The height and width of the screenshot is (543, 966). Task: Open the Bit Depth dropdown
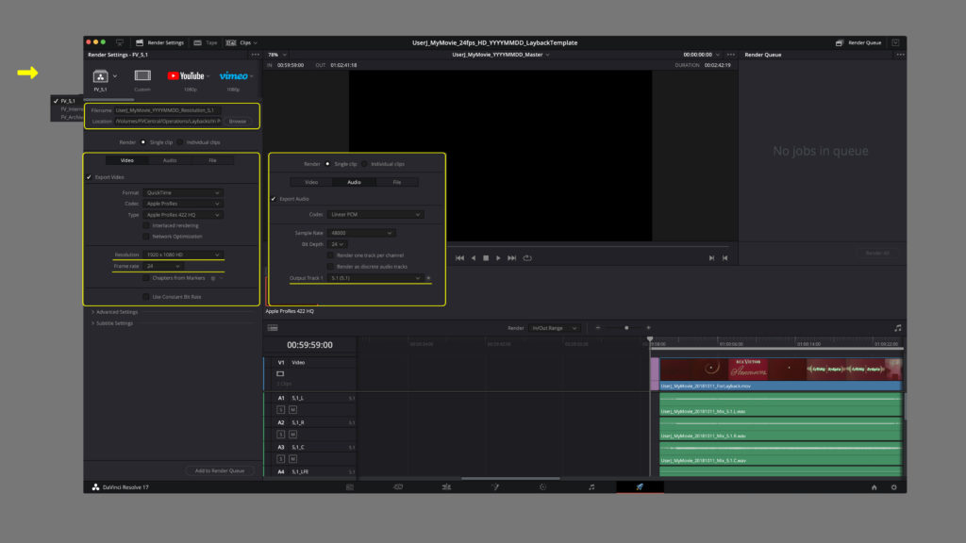click(x=337, y=244)
